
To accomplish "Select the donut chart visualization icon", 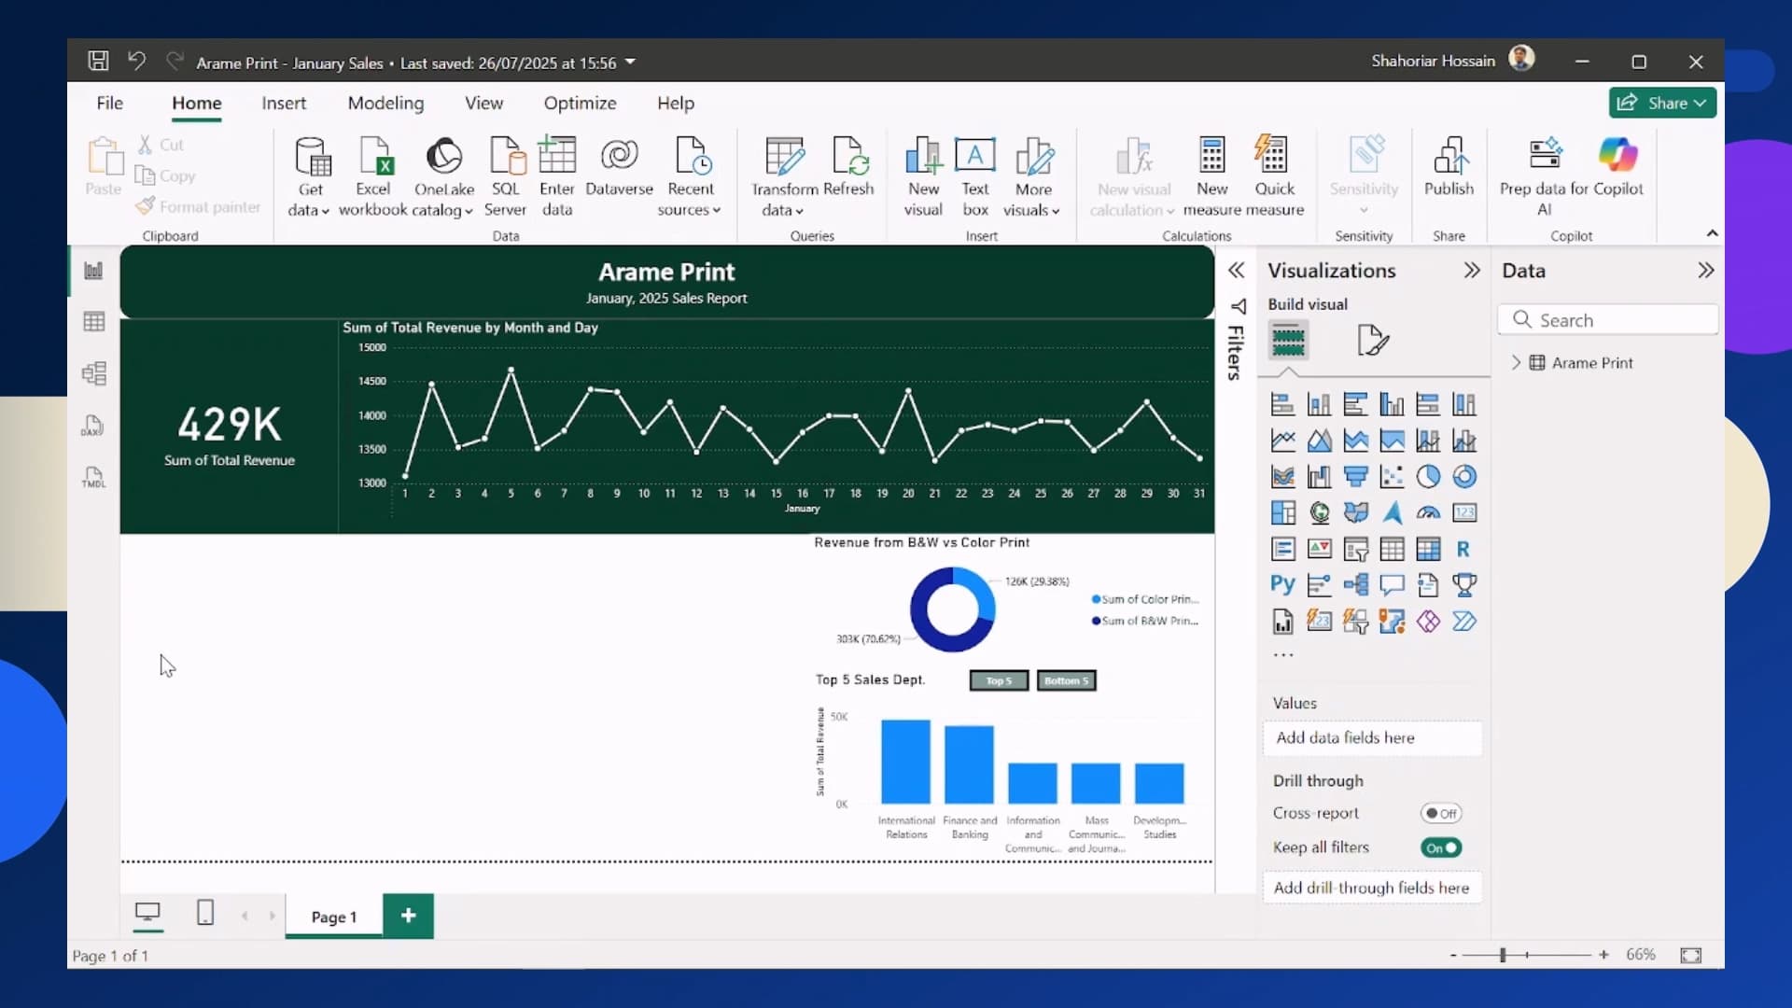I will coord(1464,477).
